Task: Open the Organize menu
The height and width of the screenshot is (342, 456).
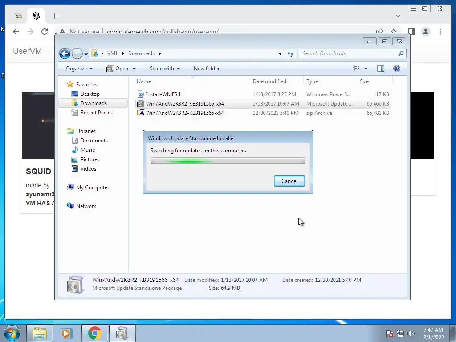Action: click(79, 69)
